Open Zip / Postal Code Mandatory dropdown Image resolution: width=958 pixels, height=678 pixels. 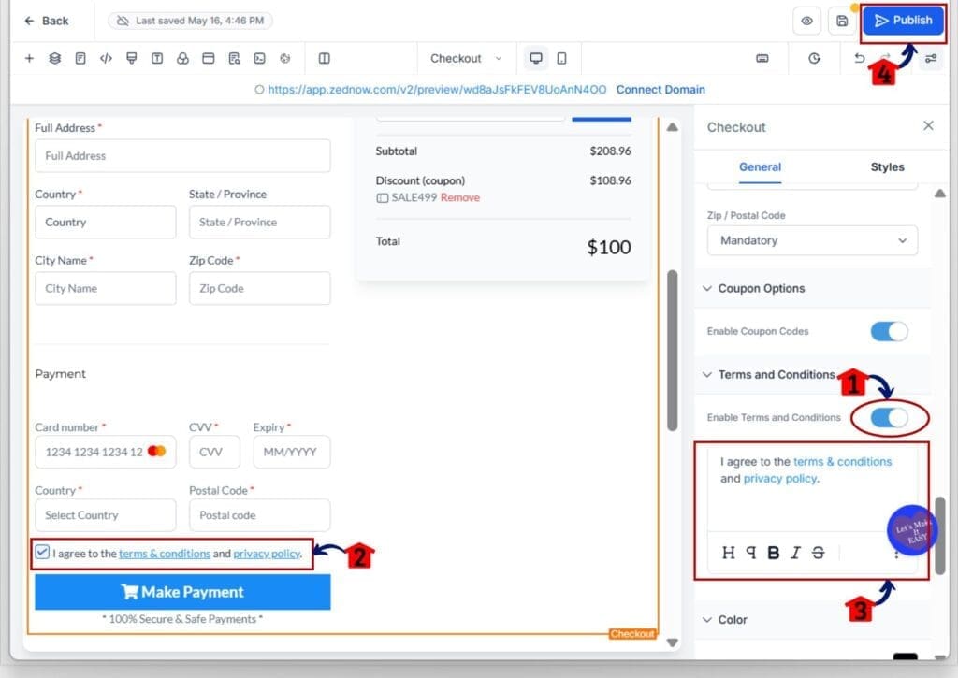tap(812, 240)
